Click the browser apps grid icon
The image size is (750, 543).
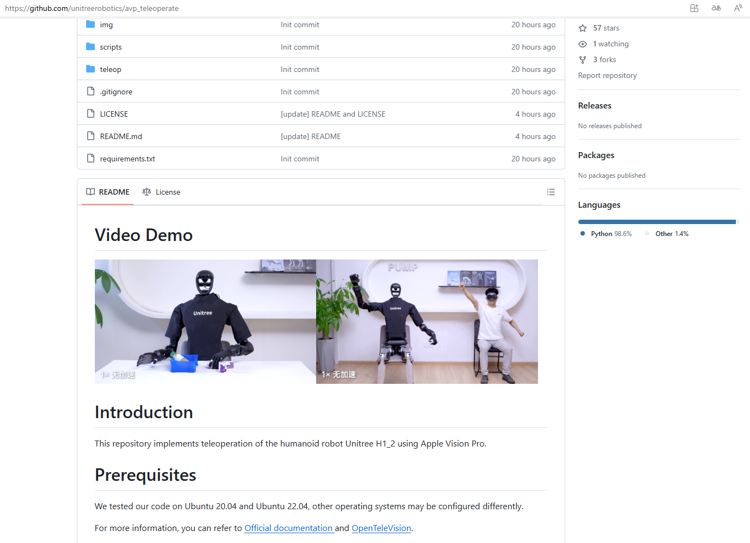[x=694, y=8]
